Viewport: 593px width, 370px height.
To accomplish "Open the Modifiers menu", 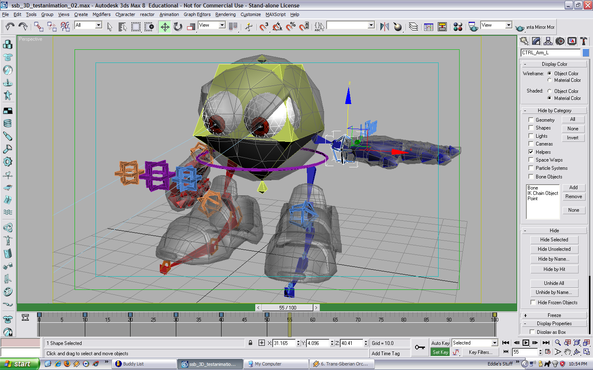I will click(101, 14).
